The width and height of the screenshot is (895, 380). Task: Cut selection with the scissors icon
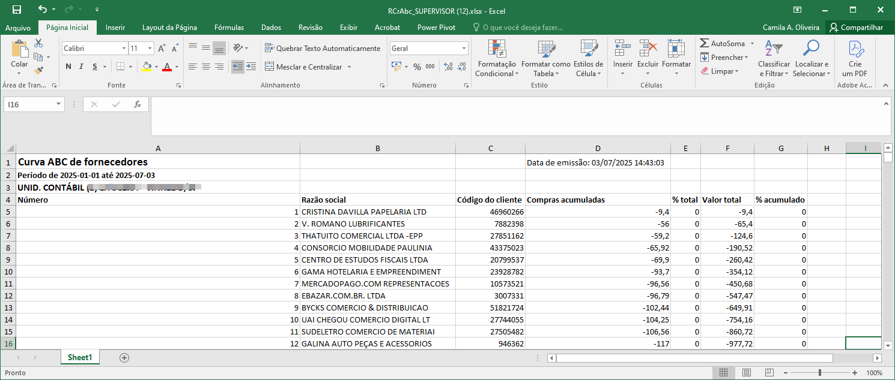[38, 44]
